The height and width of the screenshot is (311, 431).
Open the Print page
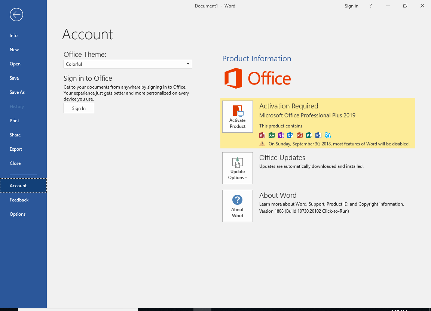tap(23, 121)
